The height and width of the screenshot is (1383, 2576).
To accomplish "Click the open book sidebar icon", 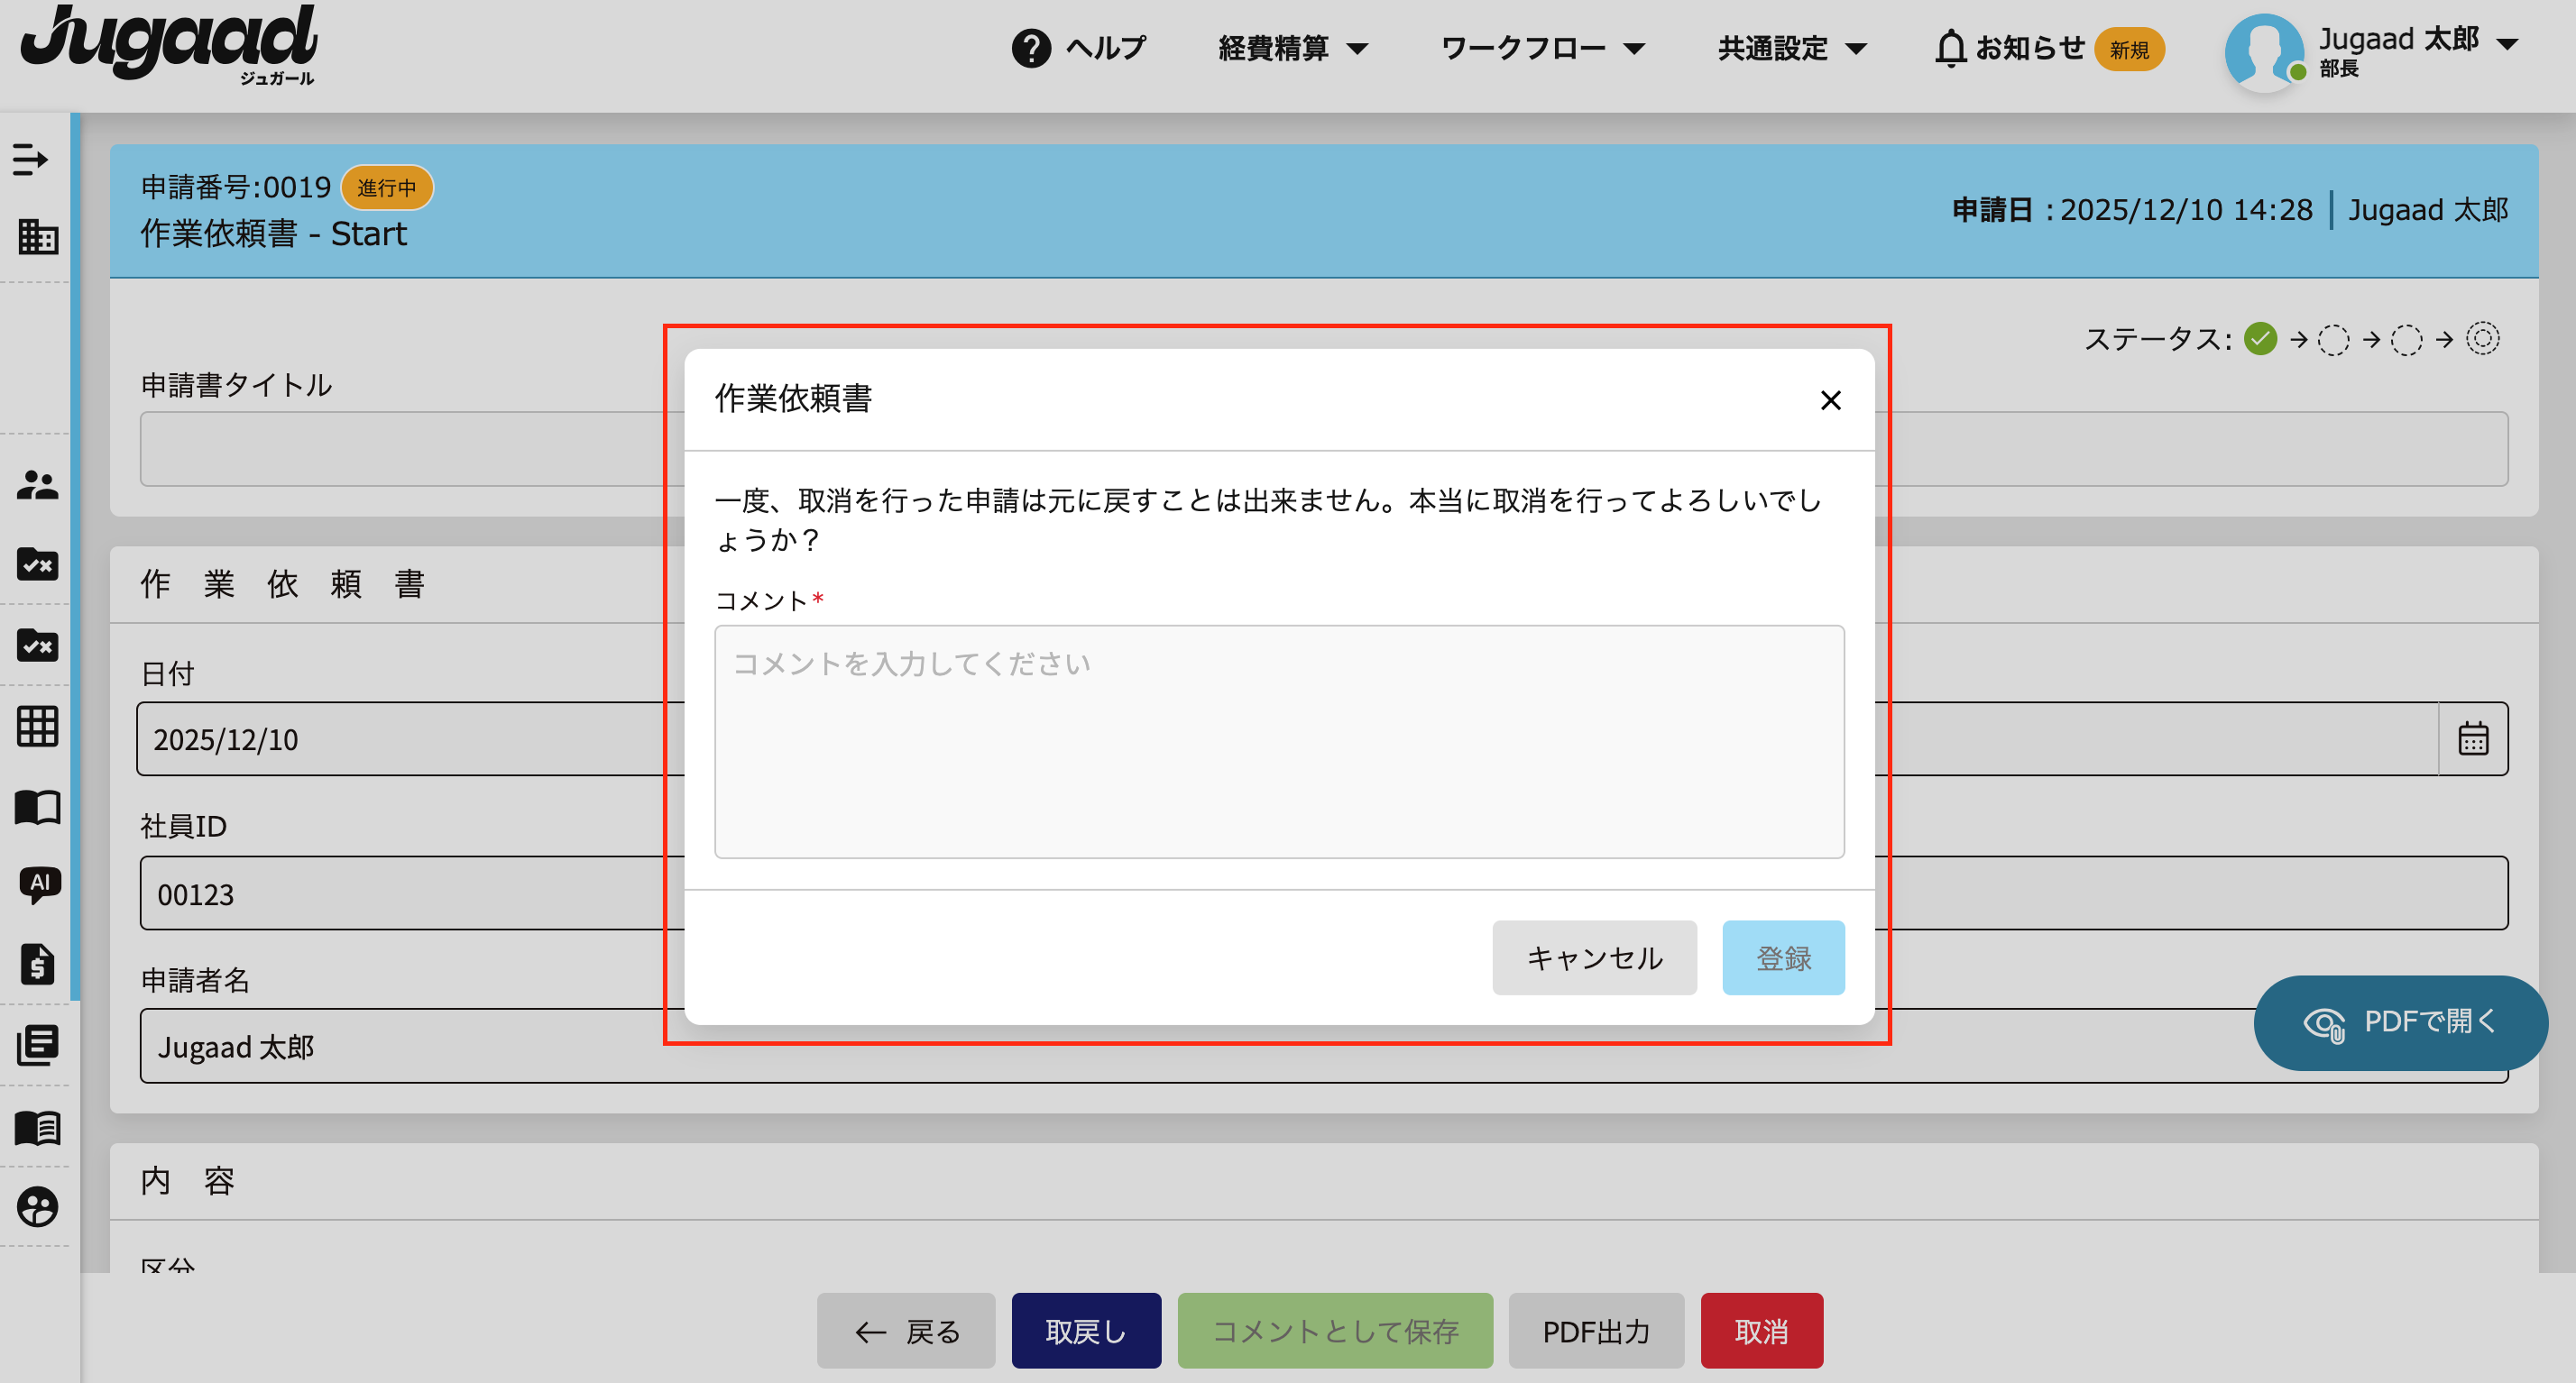I will tap(38, 808).
